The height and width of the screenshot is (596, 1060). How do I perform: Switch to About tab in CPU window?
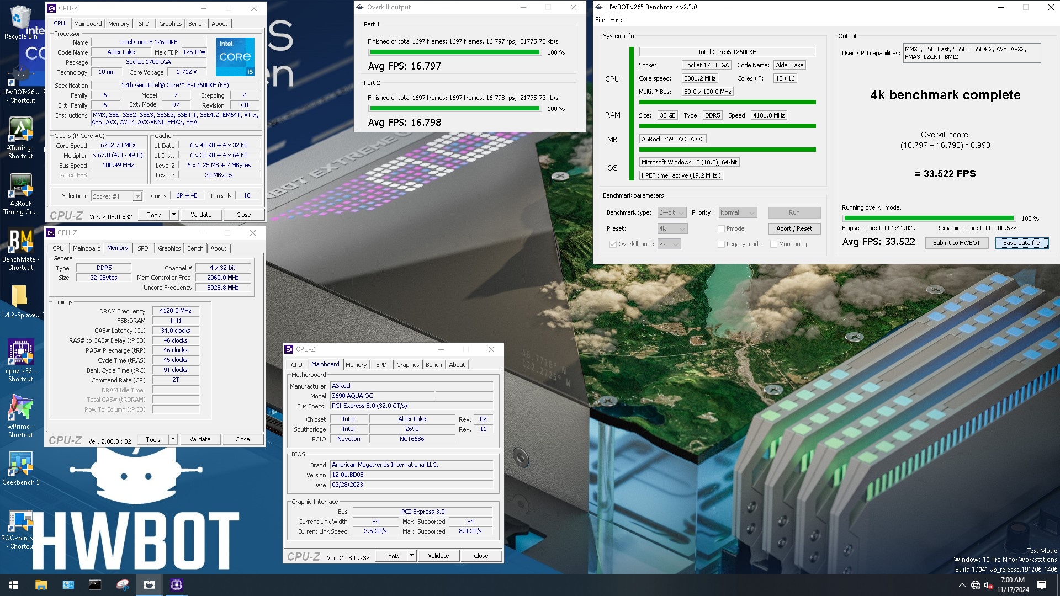(x=219, y=24)
